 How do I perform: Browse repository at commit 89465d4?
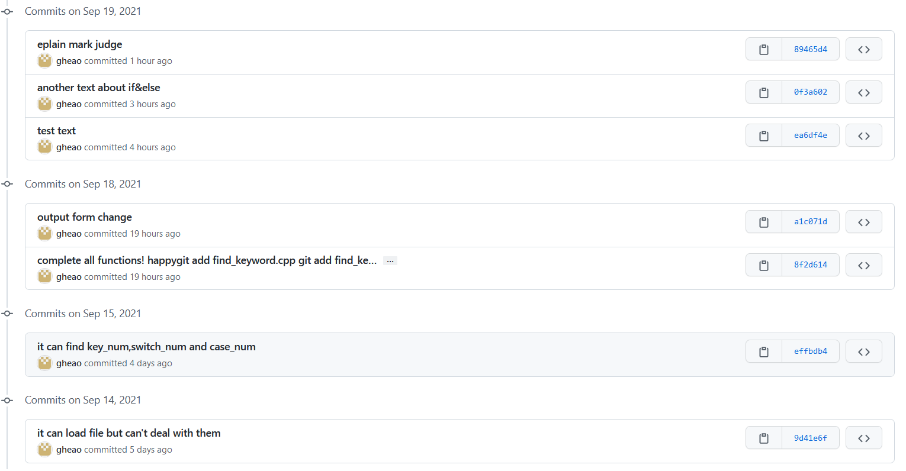point(863,49)
